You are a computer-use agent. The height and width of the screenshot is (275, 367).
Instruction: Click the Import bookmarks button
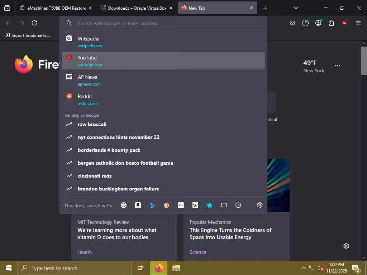[x=27, y=35]
